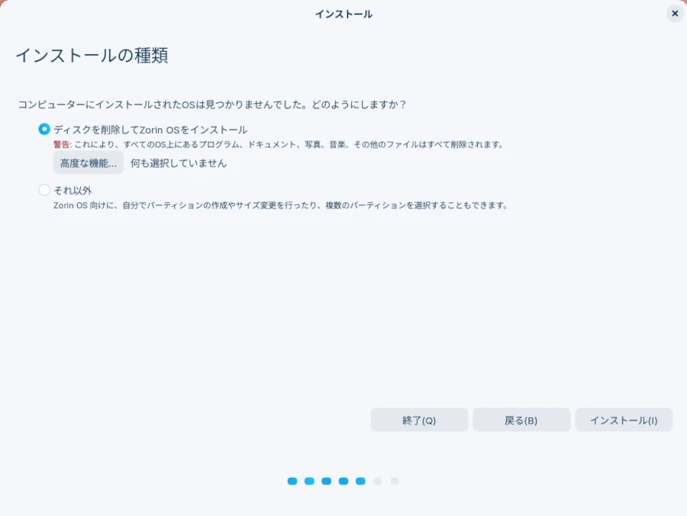Click the "終了(Q)" quit button
The height and width of the screenshot is (516, 687).
(419, 420)
